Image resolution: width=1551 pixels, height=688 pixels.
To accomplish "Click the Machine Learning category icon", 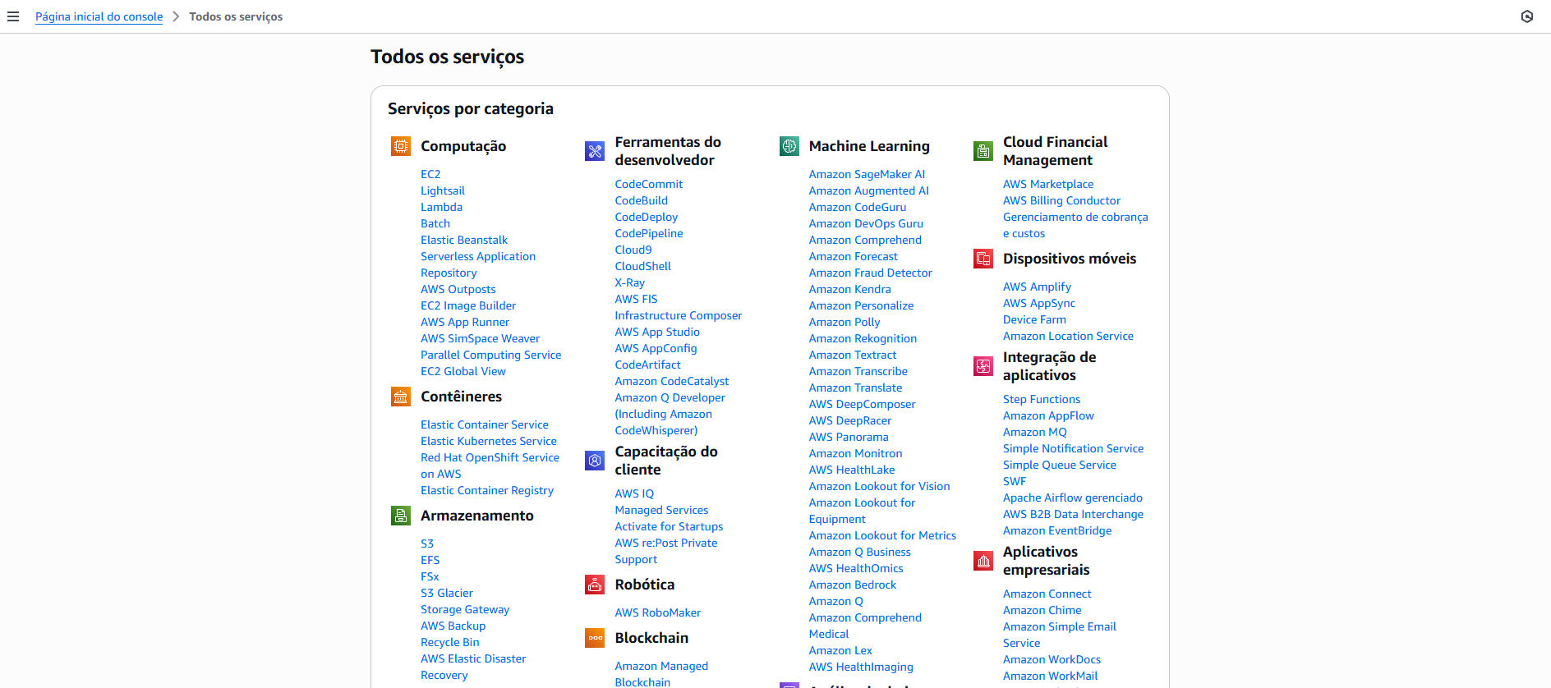I will 789,146.
